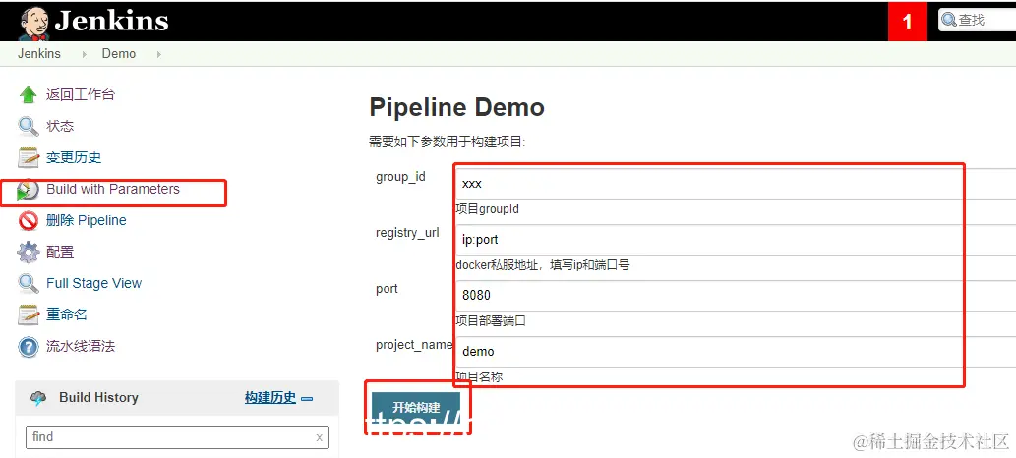
Task: Click the clock-play icon for Build with Parameters
Action: [28, 190]
